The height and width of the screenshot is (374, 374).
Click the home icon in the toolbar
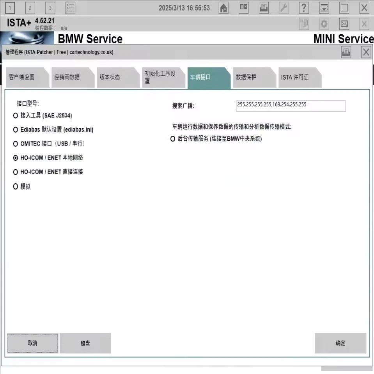coord(223,7)
